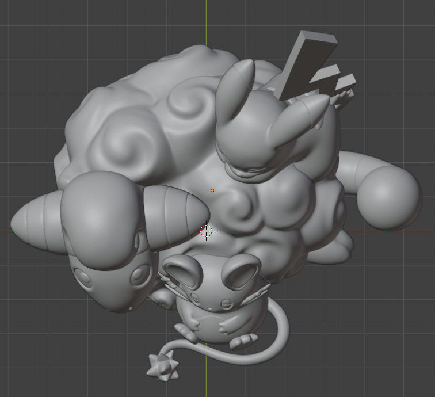The image size is (435, 397).
Task: Select the spiked ball at tail tip
Action: coord(163,366)
